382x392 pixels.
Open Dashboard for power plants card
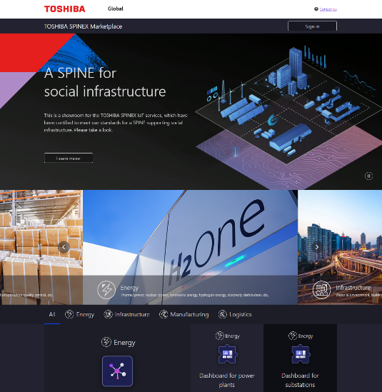pos(227,358)
